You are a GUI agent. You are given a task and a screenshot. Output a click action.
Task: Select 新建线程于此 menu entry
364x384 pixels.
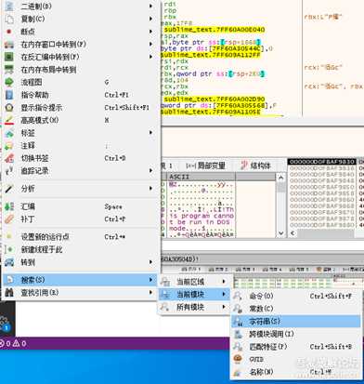(80, 249)
